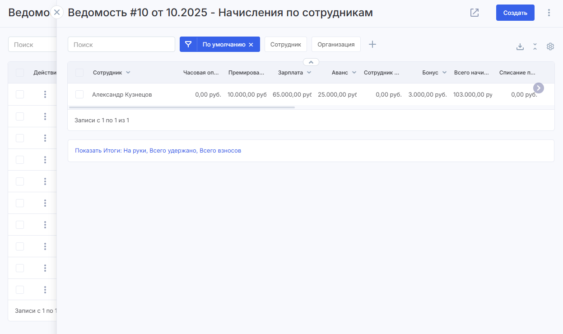This screenshot has width=563, height=334.
Task: Collapse the filter panel with up chevron
Action: 311,62
